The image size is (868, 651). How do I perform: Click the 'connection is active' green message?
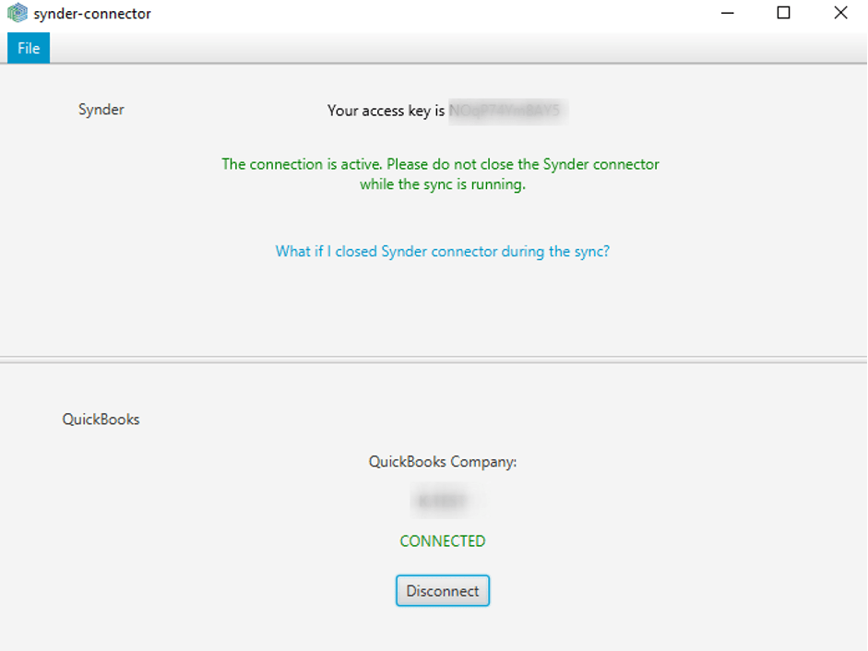click(x=441, y=174)
